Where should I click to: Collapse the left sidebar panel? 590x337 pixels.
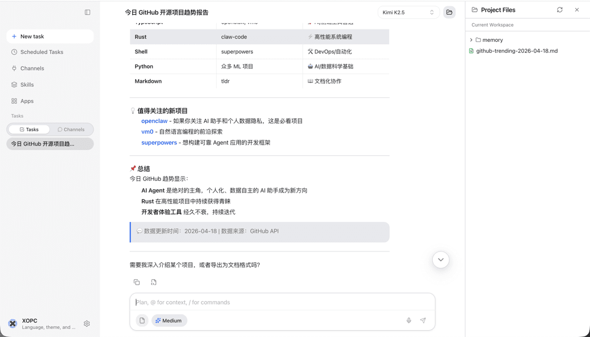pos(87,12)
